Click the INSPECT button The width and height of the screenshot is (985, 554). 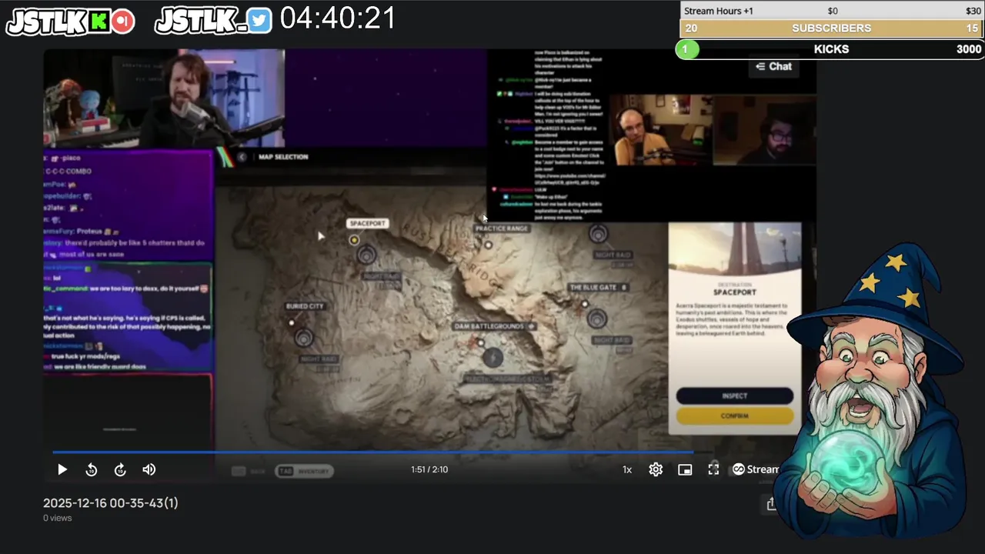(734, 395)
